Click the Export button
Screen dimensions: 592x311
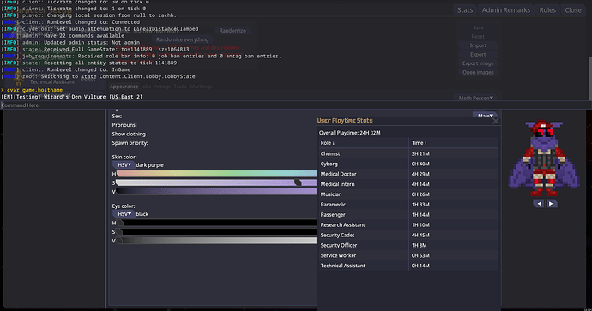[478, 55]
